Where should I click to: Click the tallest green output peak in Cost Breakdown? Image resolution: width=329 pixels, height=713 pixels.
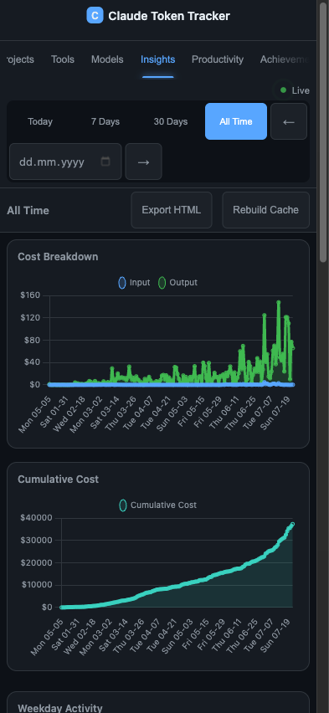point(279,302)
